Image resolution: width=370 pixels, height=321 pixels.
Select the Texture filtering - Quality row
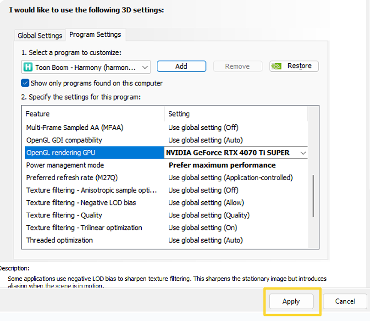coord(64,215)
